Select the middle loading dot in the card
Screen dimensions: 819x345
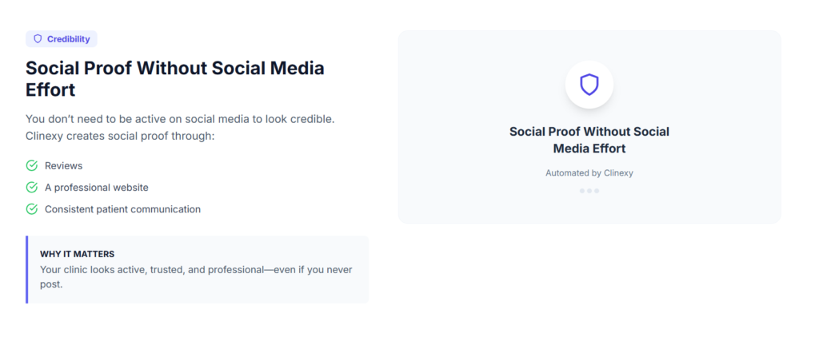tap(589, 191)
